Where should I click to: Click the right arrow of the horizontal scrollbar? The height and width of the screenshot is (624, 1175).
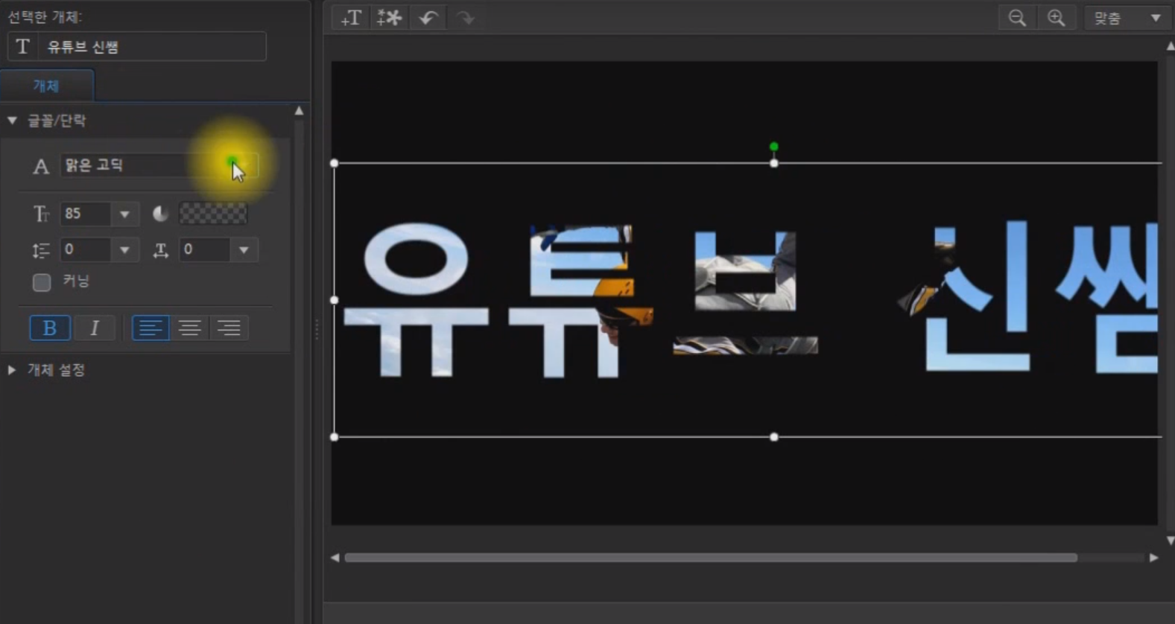(x=1154, y=558)
